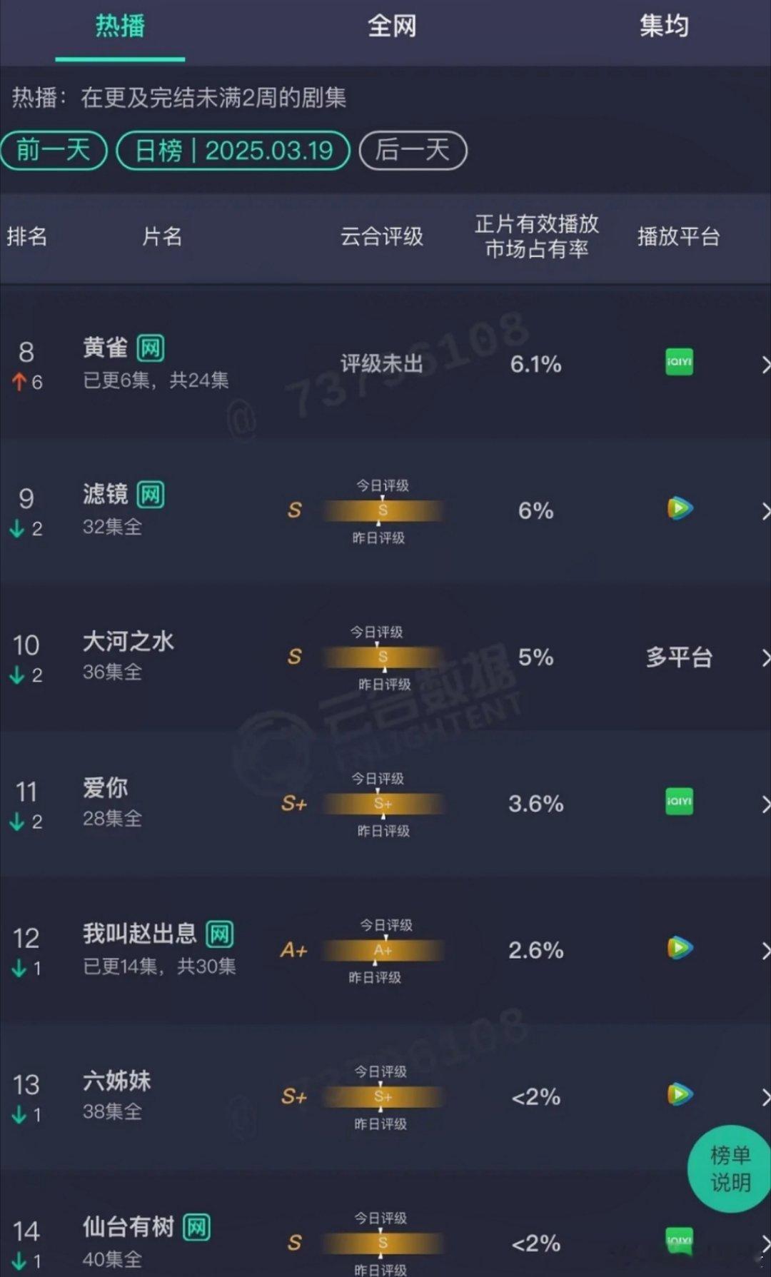Image resolution: width=771 pixels, height=1277 pixels.
Task: Expand details arrow for 黄雀 row
Action: [x=765, y=365]
